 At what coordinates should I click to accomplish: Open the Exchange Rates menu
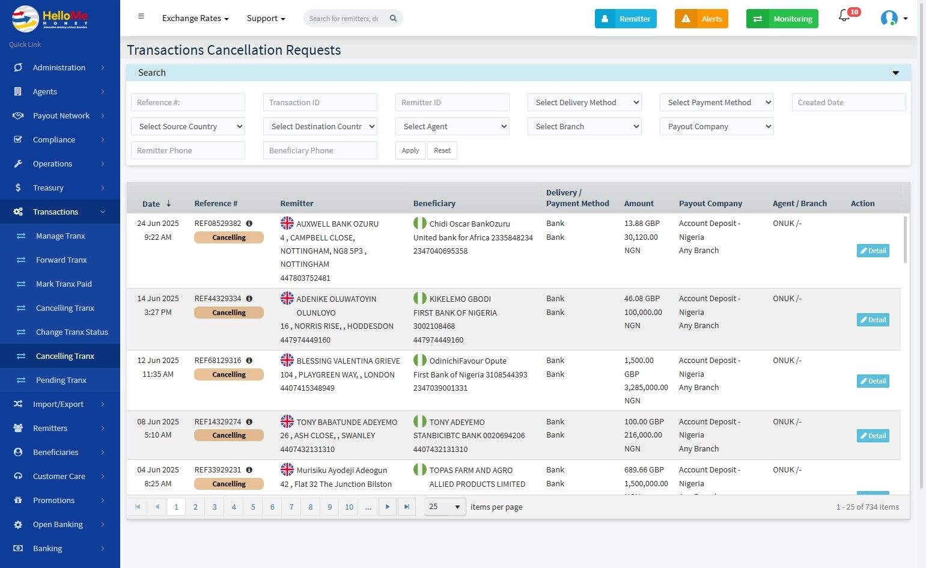coord(195,19)
